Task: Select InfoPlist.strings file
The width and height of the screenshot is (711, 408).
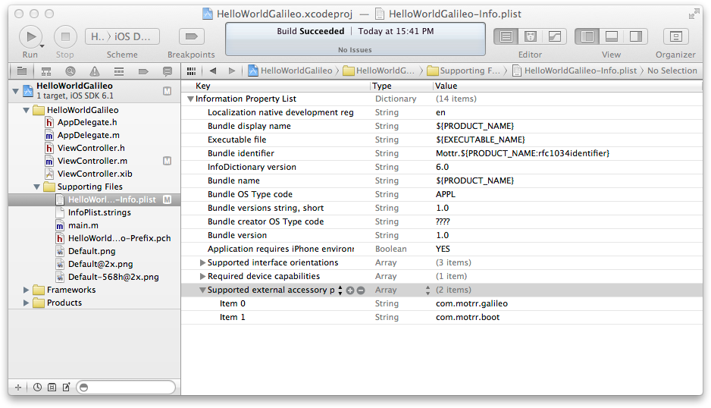Action: tap(99, 212)
